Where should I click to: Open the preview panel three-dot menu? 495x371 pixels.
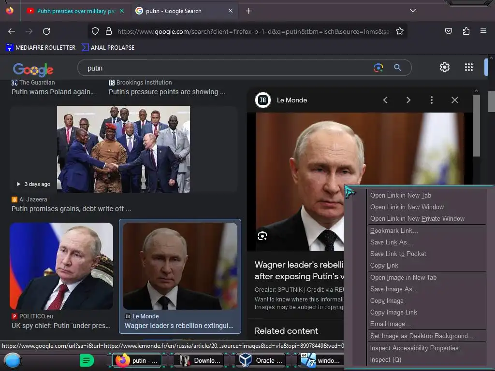coord(432,100)
